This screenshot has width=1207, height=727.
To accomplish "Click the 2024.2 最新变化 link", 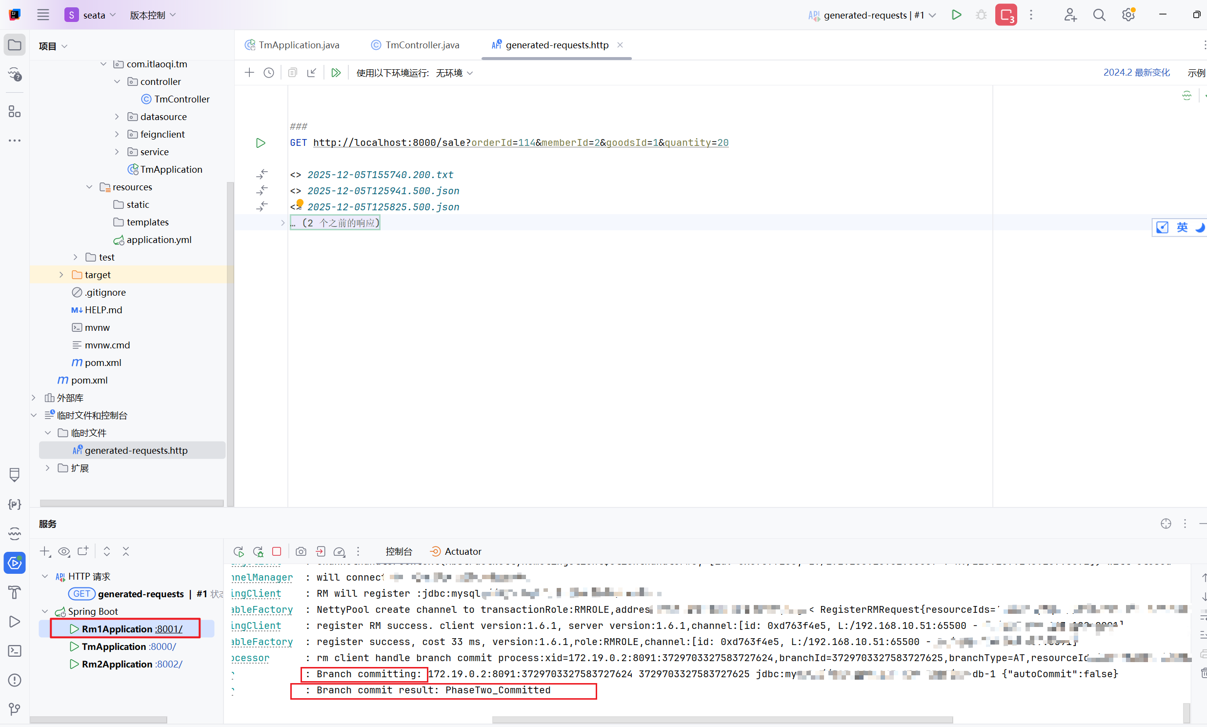I will click(x=1136, y=73).
